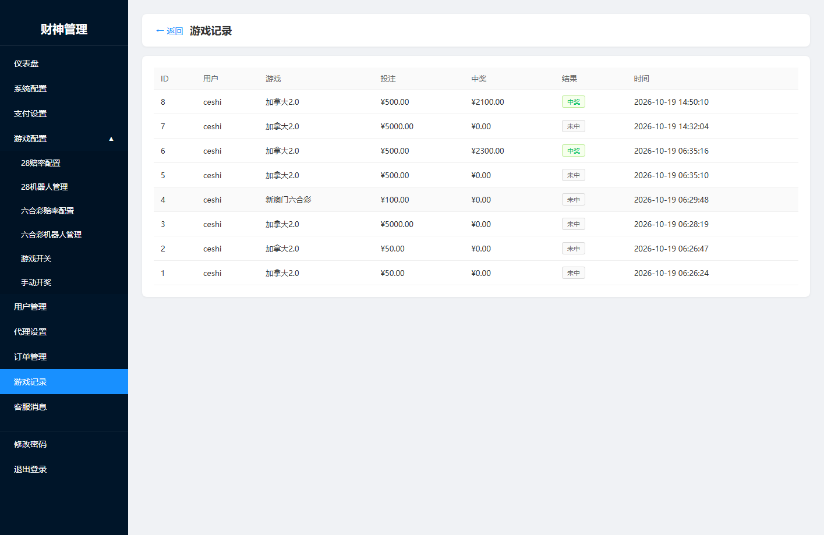Click the 时间 column header

642,79
